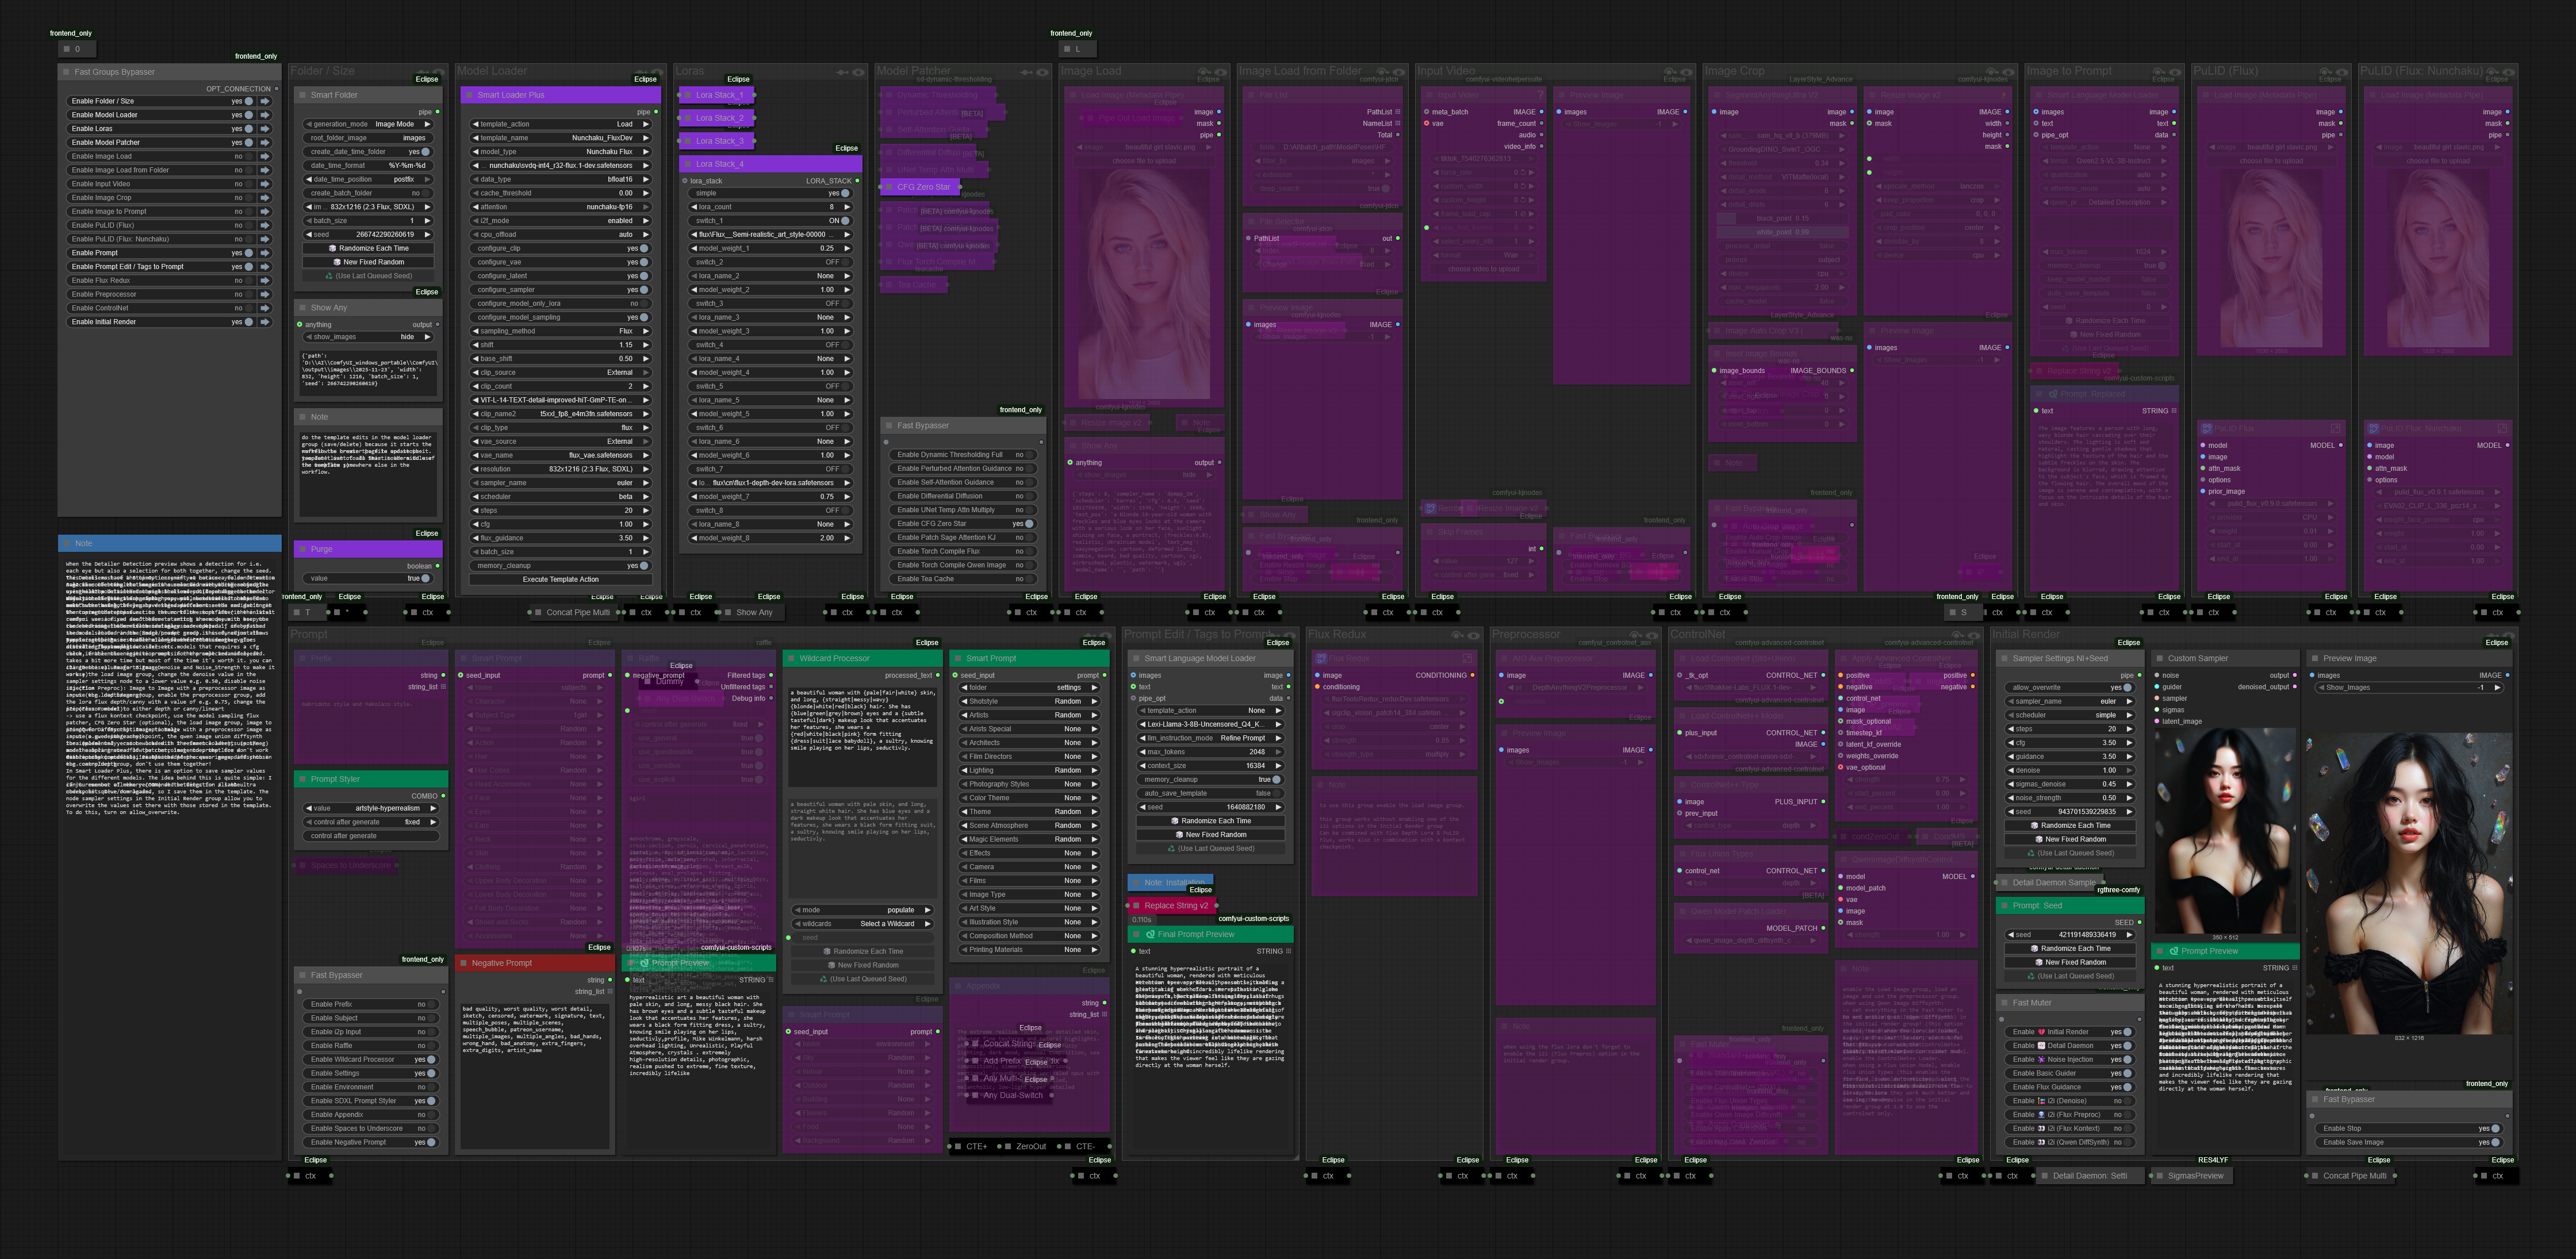This screenshot has height=1259, width=2576.
Task: Toggle Enable Detail Daemon in Fast Muter
Action: (2127, 1046)
